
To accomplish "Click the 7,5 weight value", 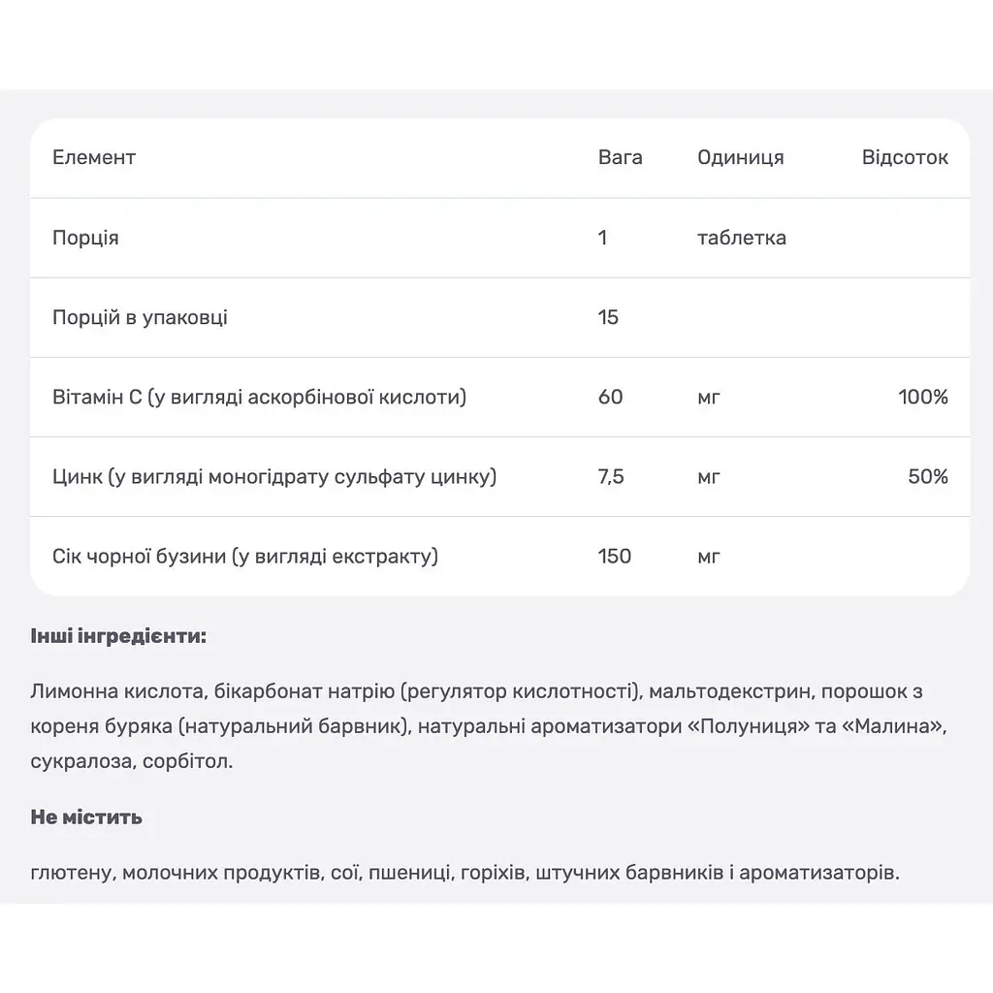I will tap(611, 476).
